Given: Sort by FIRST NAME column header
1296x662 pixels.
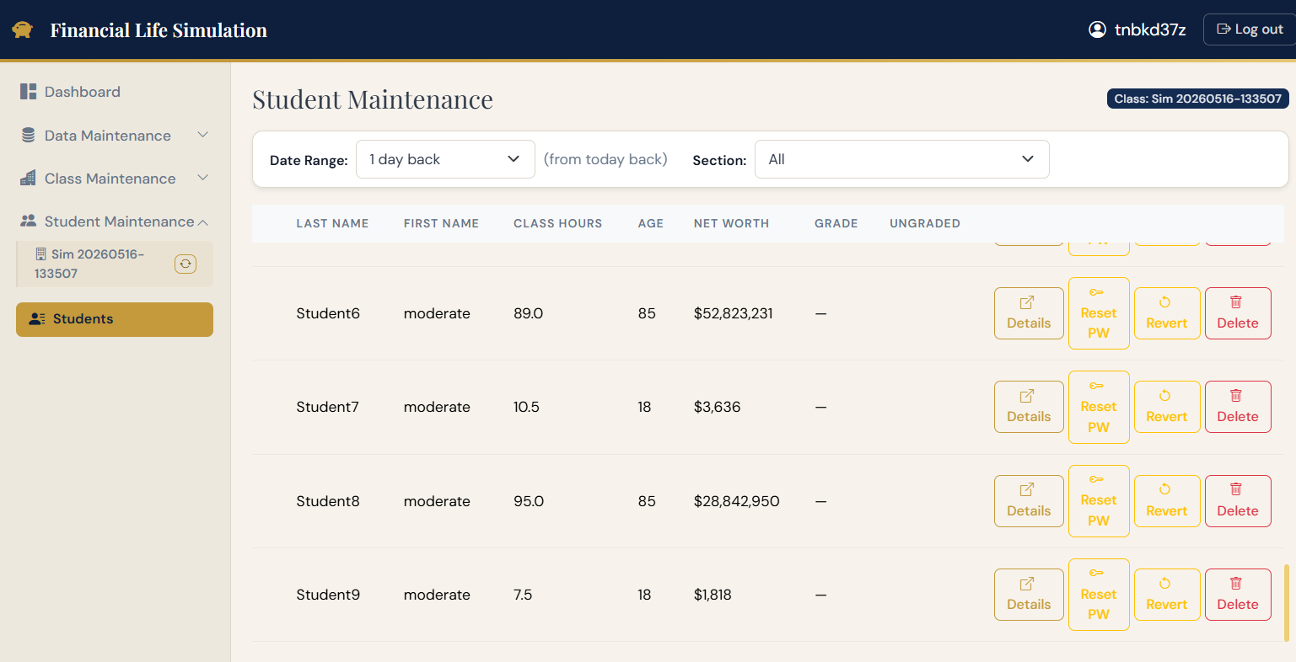Looking at the screenshot, I should pyautogui.click(x=441, y=223).
